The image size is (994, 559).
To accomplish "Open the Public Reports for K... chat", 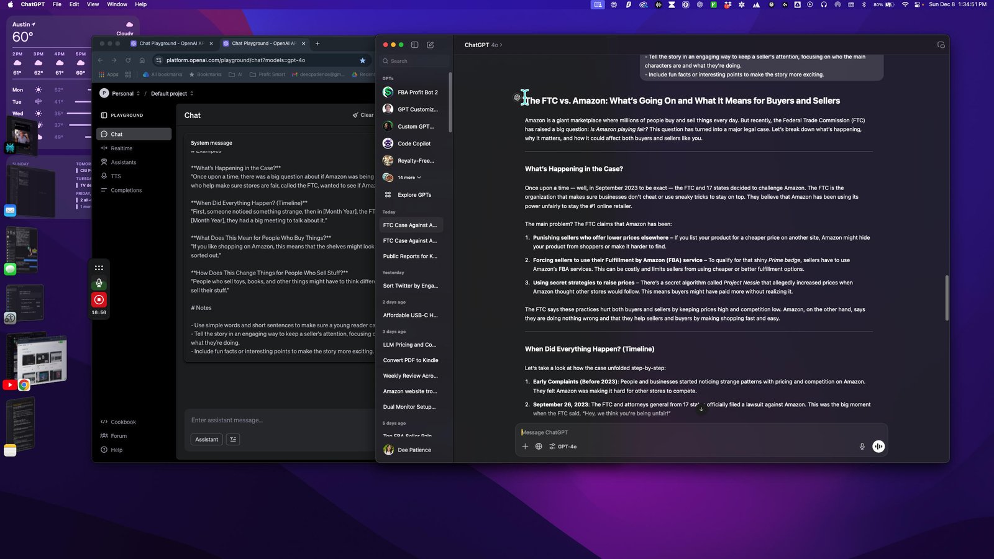I will pyautogui.click(x=411, y=257).
